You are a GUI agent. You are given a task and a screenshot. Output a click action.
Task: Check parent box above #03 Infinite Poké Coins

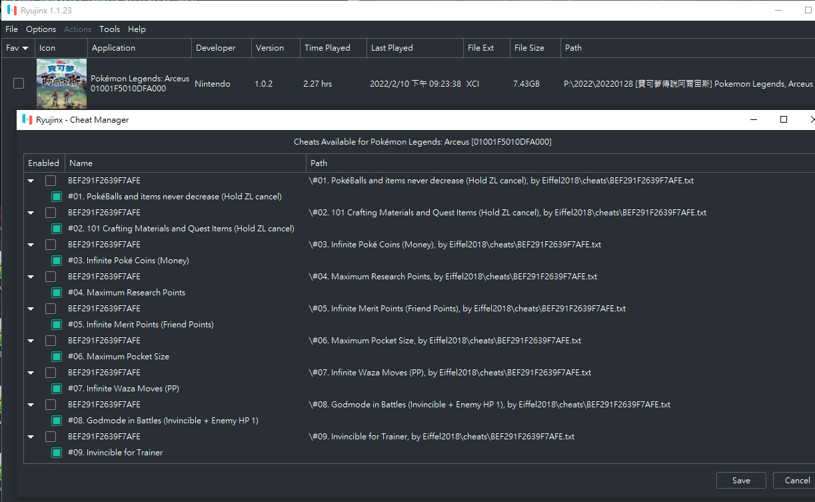(51, 245)
